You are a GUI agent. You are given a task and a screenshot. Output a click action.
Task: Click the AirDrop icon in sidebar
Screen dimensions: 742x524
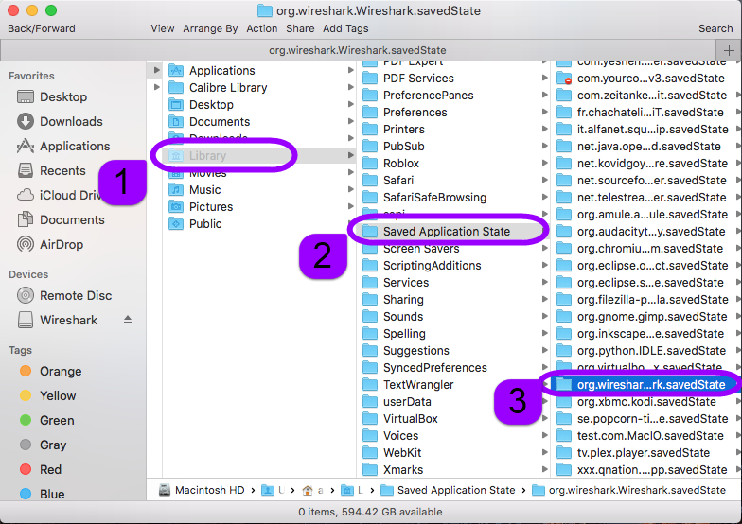(x=26, y=244)
